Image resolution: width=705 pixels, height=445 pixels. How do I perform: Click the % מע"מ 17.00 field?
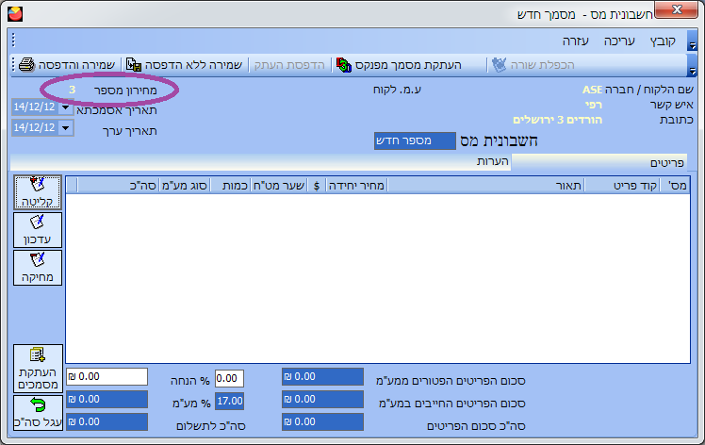pyautogui.click(x=229, y=401)
